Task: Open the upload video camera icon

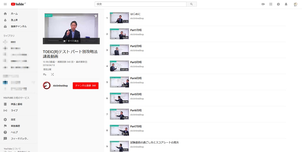Action: [263, 4]
